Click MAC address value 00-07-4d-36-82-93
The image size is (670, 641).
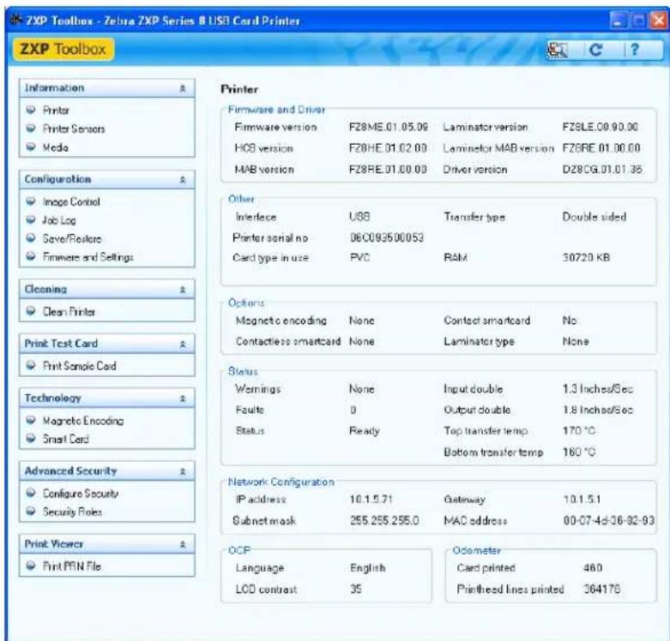tap(609, 520)
